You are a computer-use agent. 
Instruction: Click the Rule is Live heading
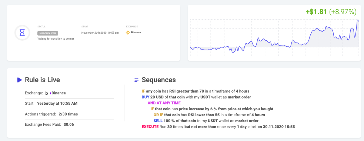coord(42,80)
